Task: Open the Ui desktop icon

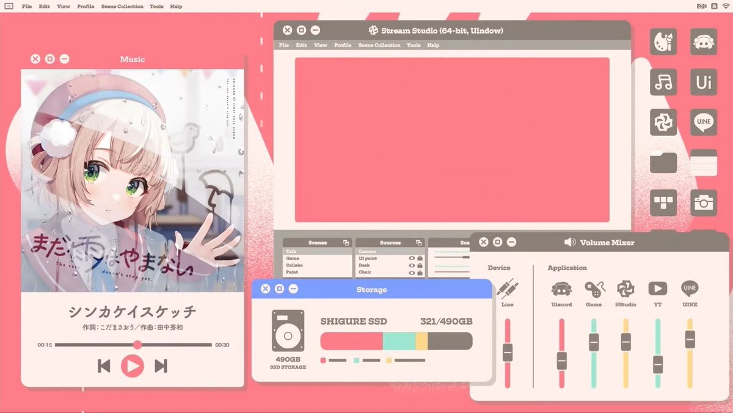Action: click(704, 82)
